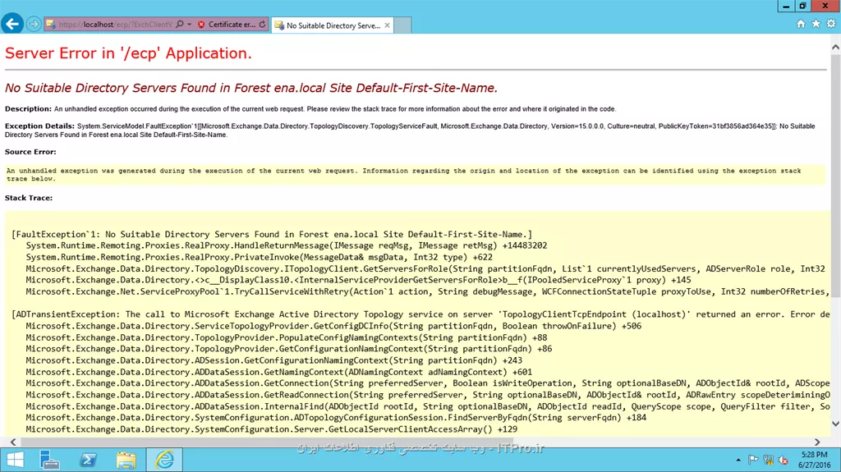Click the muted volume tray icon

783,461
